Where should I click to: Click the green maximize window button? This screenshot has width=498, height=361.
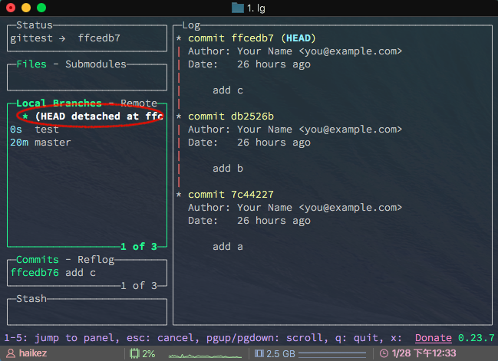click(x=41, y=8)
